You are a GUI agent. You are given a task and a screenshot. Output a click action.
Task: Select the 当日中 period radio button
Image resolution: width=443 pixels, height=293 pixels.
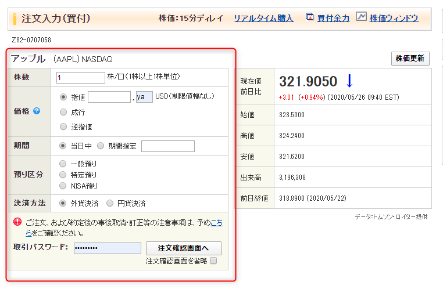[x=63, y=146]
